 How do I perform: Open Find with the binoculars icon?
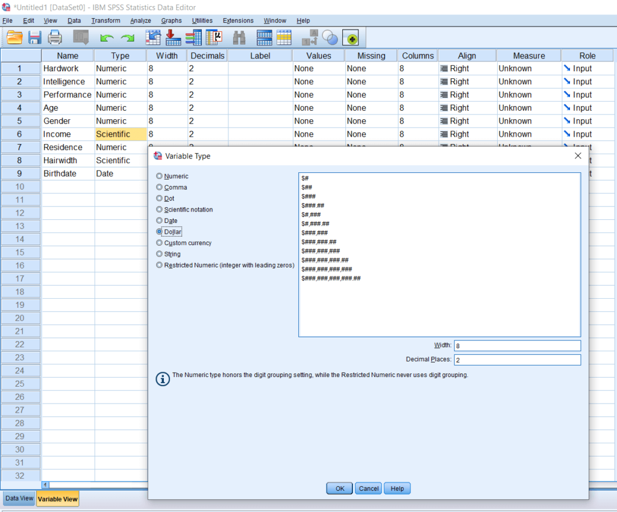coord(239,37)
